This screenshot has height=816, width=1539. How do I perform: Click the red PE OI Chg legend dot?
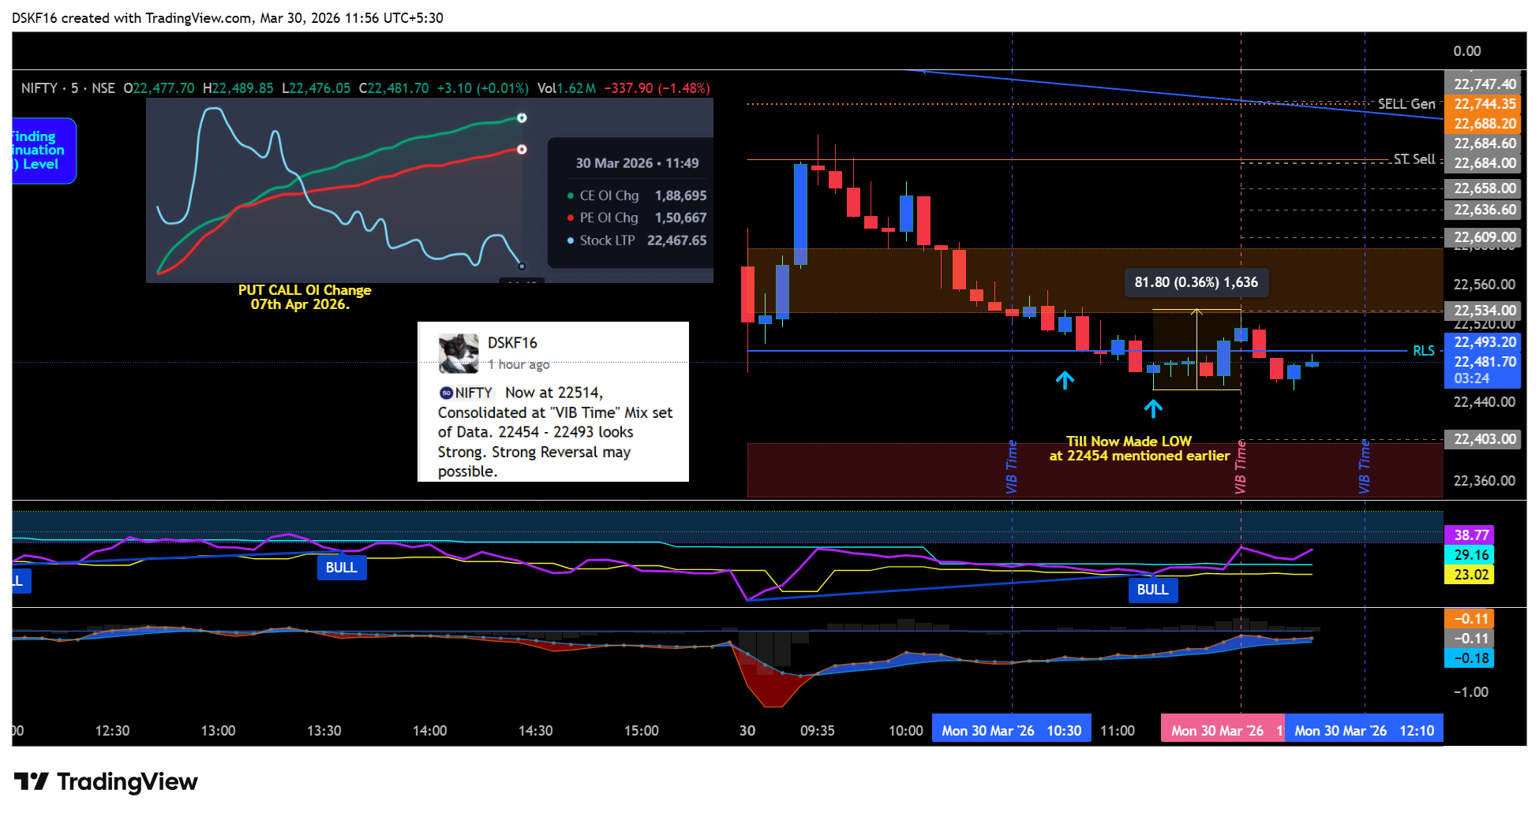tap(571, 218)
